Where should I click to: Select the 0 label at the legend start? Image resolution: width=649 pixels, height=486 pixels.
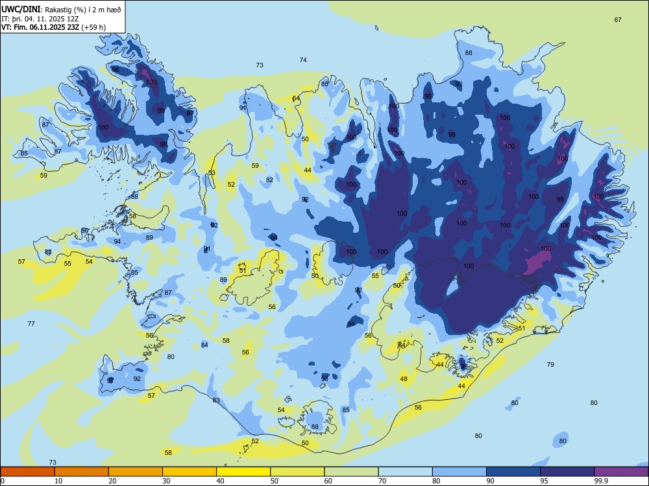tap(3, 481)
